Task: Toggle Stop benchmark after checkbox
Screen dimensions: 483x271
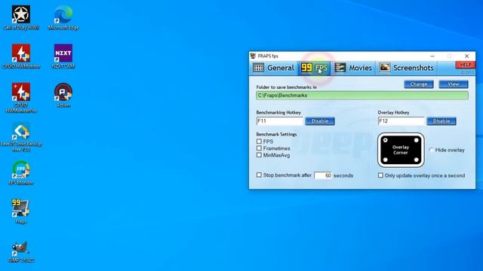Action: (259, 175)
